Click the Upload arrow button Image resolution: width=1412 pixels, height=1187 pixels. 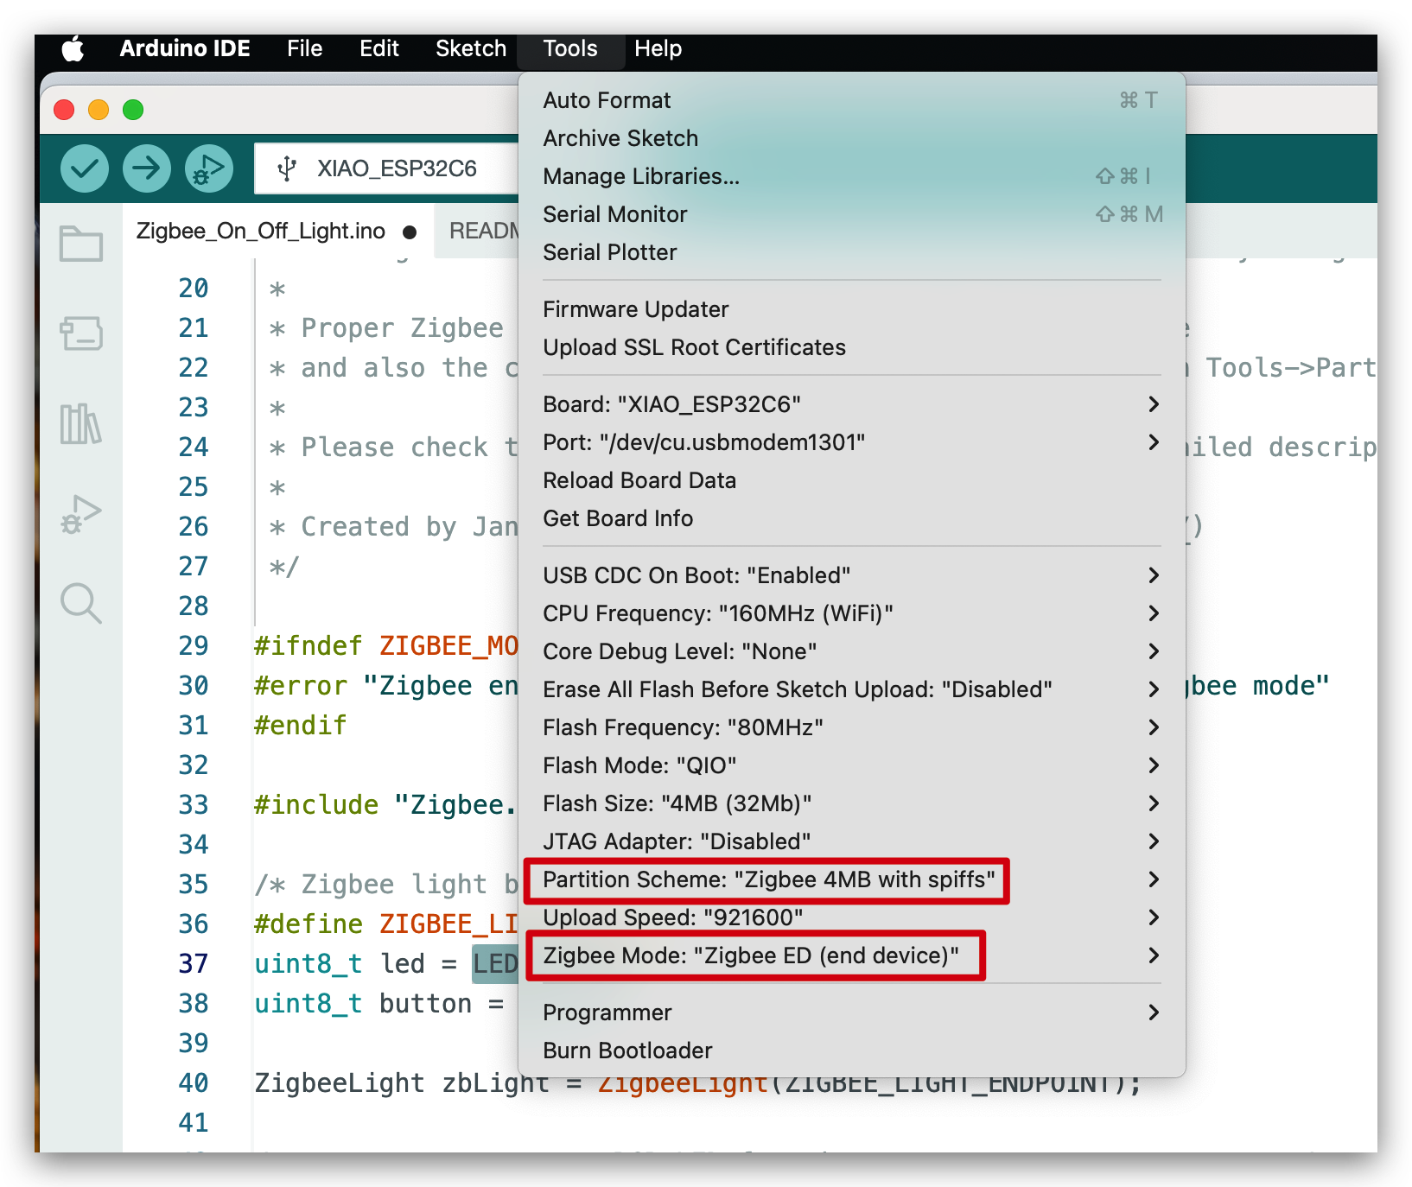pos(147,168)
